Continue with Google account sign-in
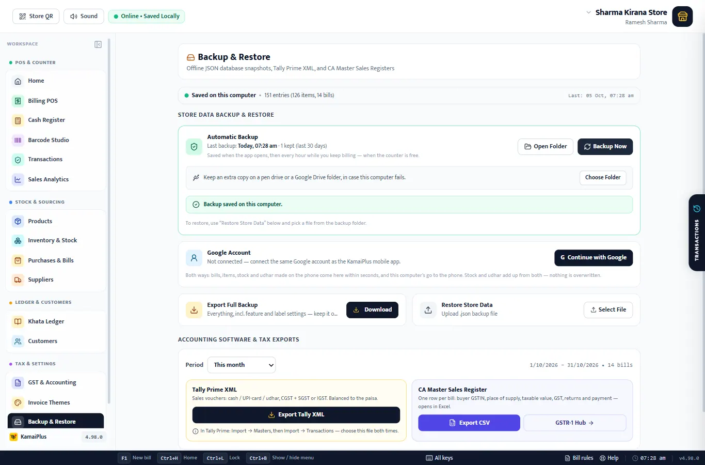705x465 pixels. coord(594,258)
